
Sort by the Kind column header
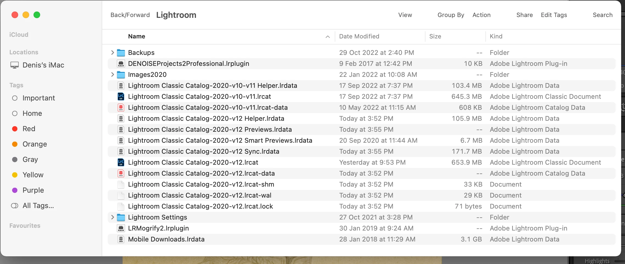pos(496,36)
